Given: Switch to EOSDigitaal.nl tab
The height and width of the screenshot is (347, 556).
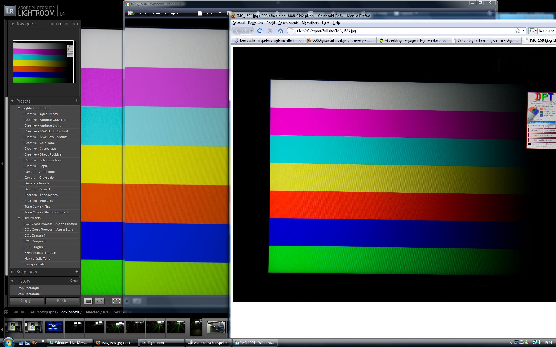Looking at the screenshot, I should coord(340,40).
